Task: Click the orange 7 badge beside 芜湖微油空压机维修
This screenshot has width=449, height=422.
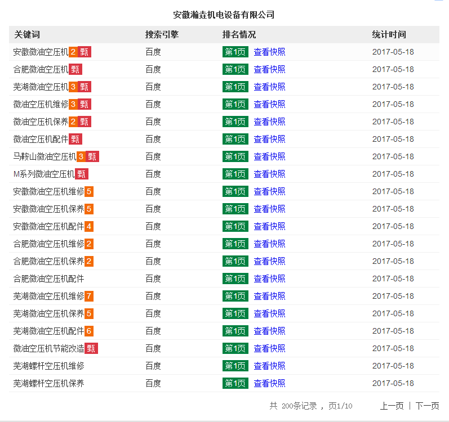Action: (x=89, y=296)
